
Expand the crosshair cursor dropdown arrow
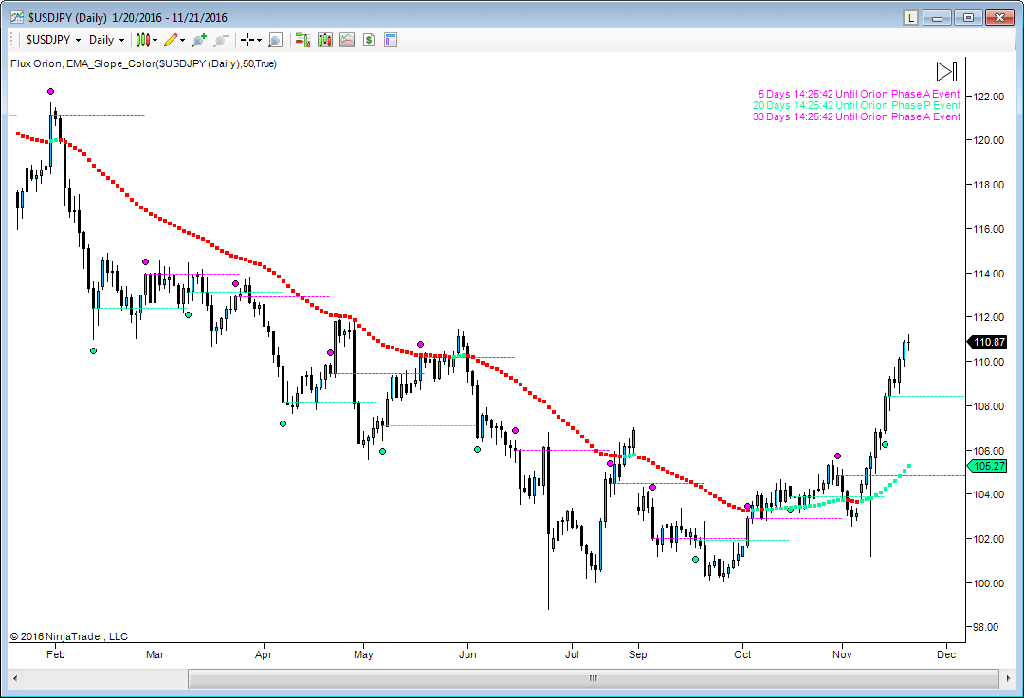259,41
